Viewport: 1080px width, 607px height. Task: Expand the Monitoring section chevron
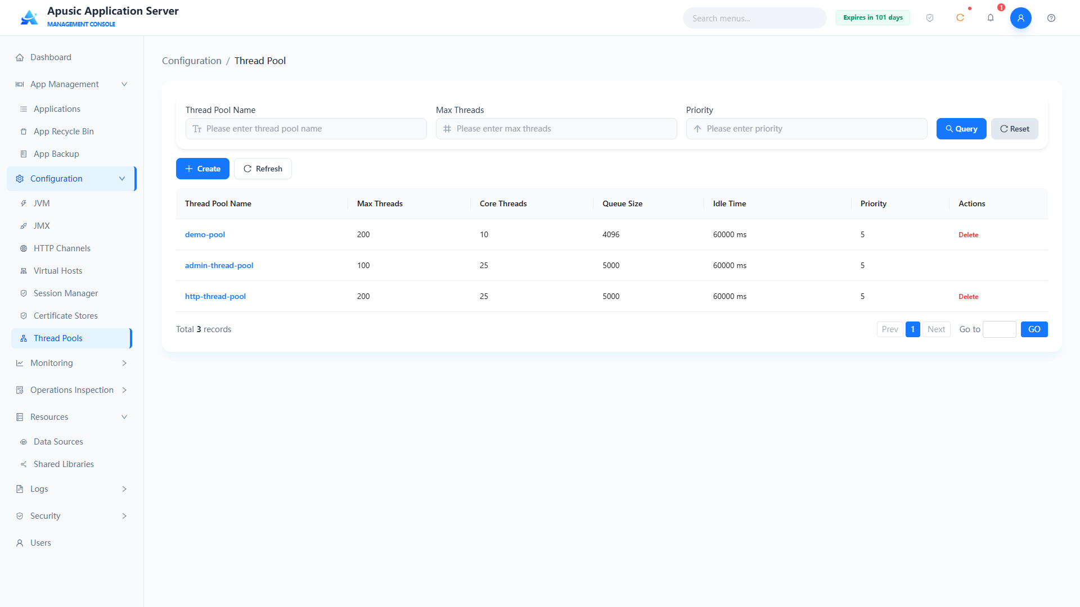(124, 363)
